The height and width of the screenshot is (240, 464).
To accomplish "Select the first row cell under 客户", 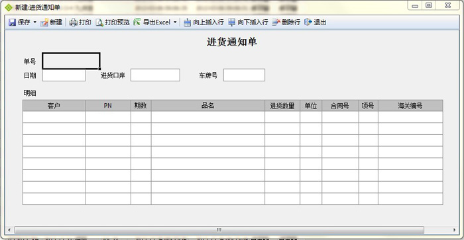I will click(54, 117).
